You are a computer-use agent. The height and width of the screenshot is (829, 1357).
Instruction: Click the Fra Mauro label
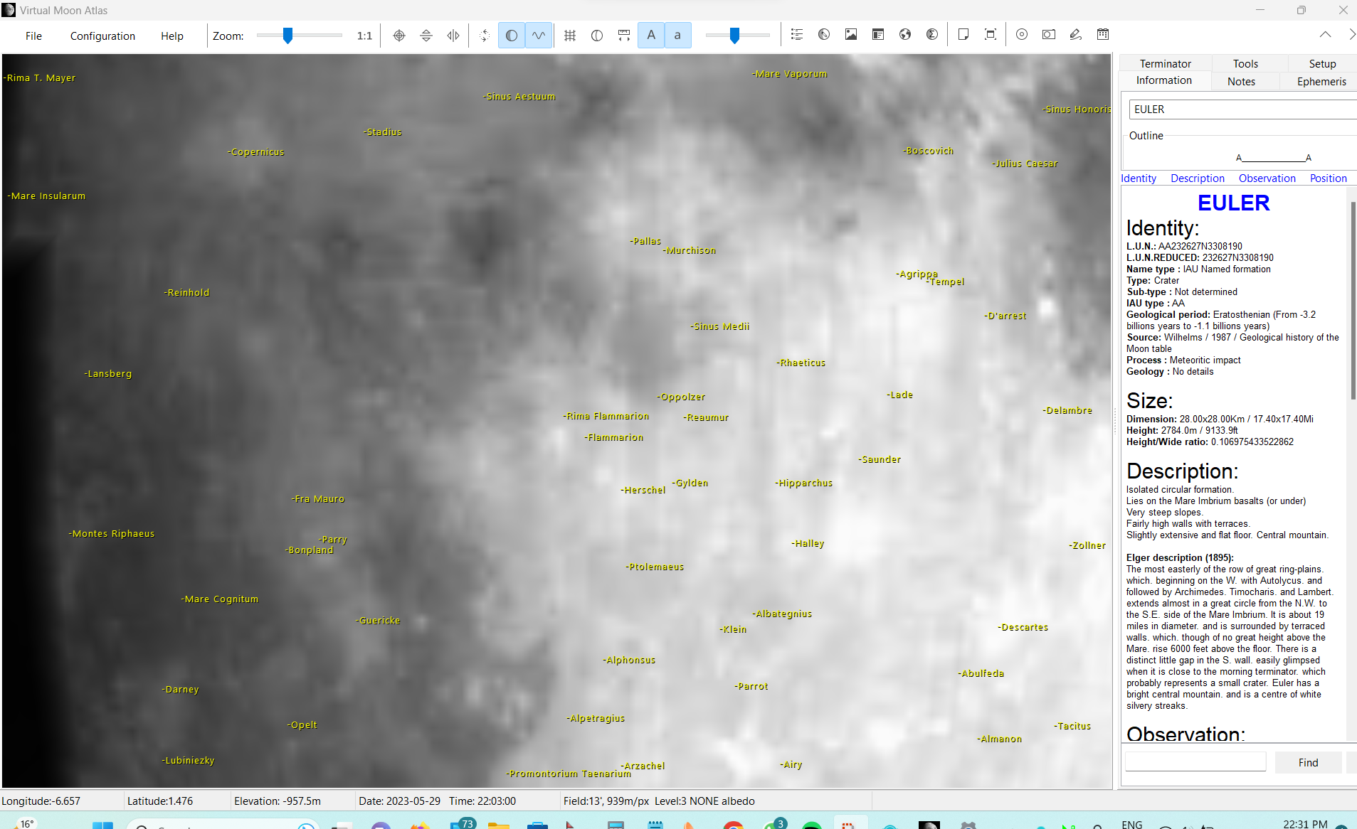(318, 499)
